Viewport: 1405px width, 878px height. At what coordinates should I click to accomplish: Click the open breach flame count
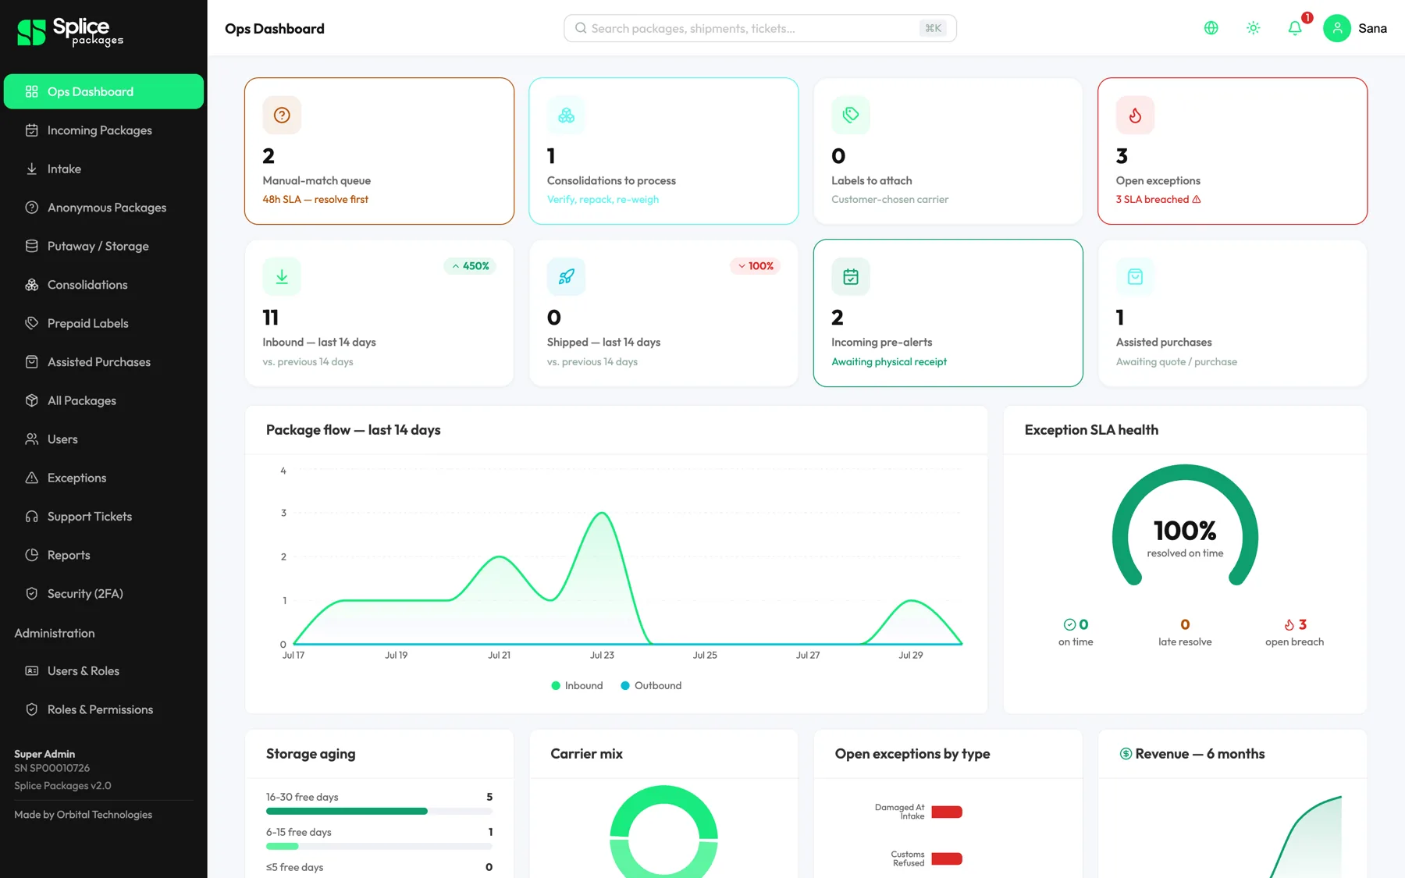tap(1295, 625)
